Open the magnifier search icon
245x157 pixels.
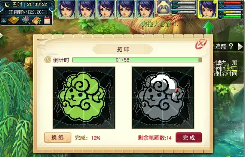click(x=26, y=20)
